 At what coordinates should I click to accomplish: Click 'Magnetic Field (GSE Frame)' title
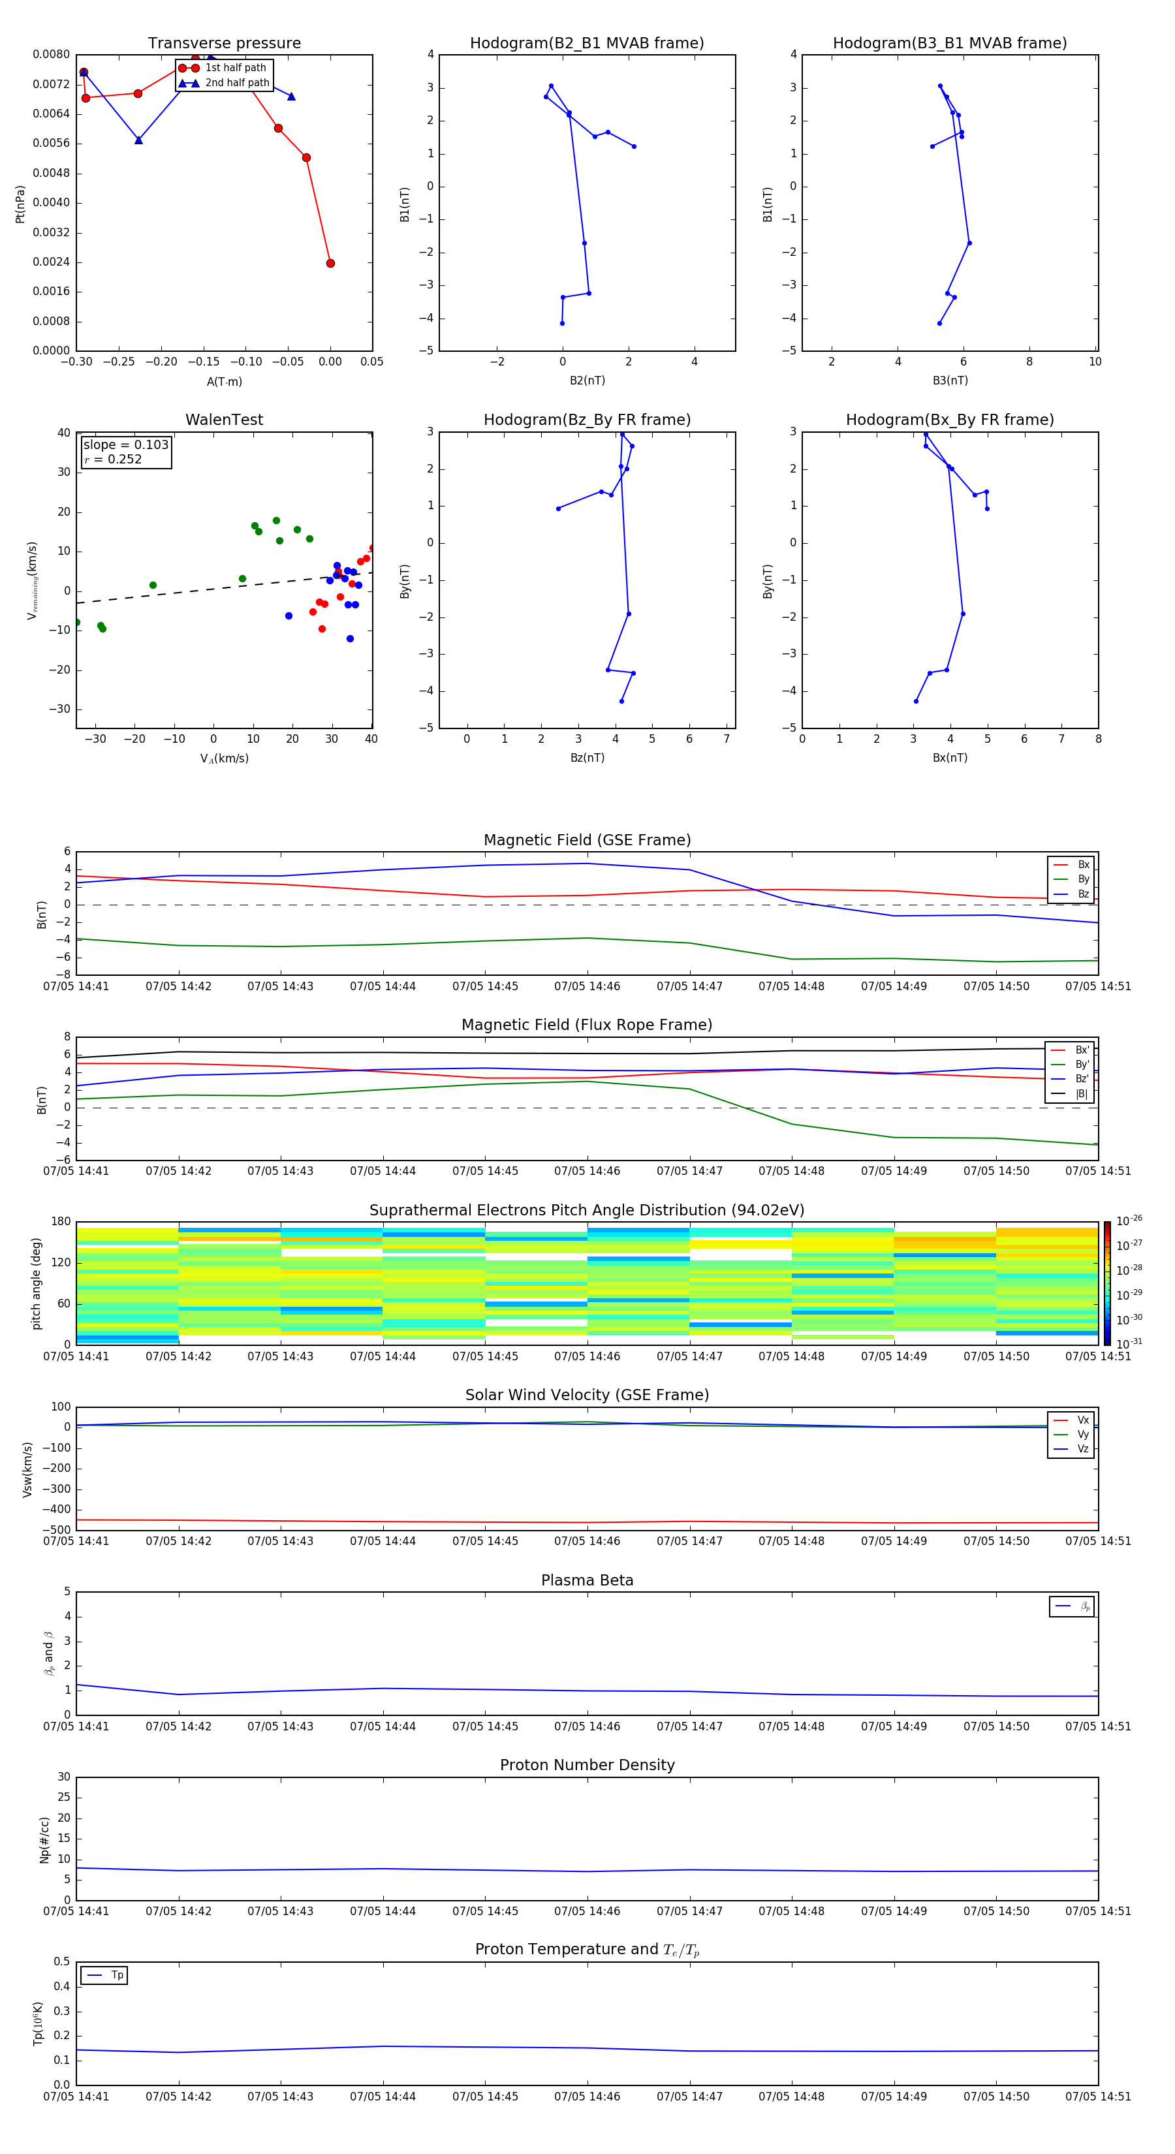(x=587, y=840)
